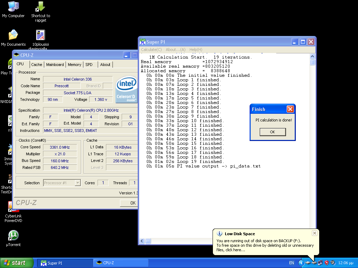Image resolution: width=358 pixels, height=268 pixels.
Task: Click Specification Intel(R) Celeron(R) CPU 2.80GHz
Action: click(91, 110)
